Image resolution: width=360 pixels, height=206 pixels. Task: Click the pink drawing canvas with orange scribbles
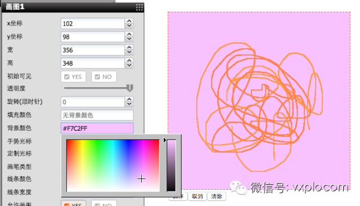pyautogui.click(x=259, y=101)
